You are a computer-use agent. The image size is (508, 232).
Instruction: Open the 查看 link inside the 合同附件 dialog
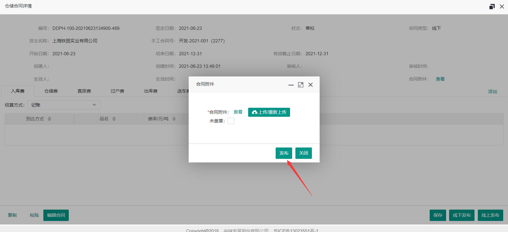coord(238,112)
